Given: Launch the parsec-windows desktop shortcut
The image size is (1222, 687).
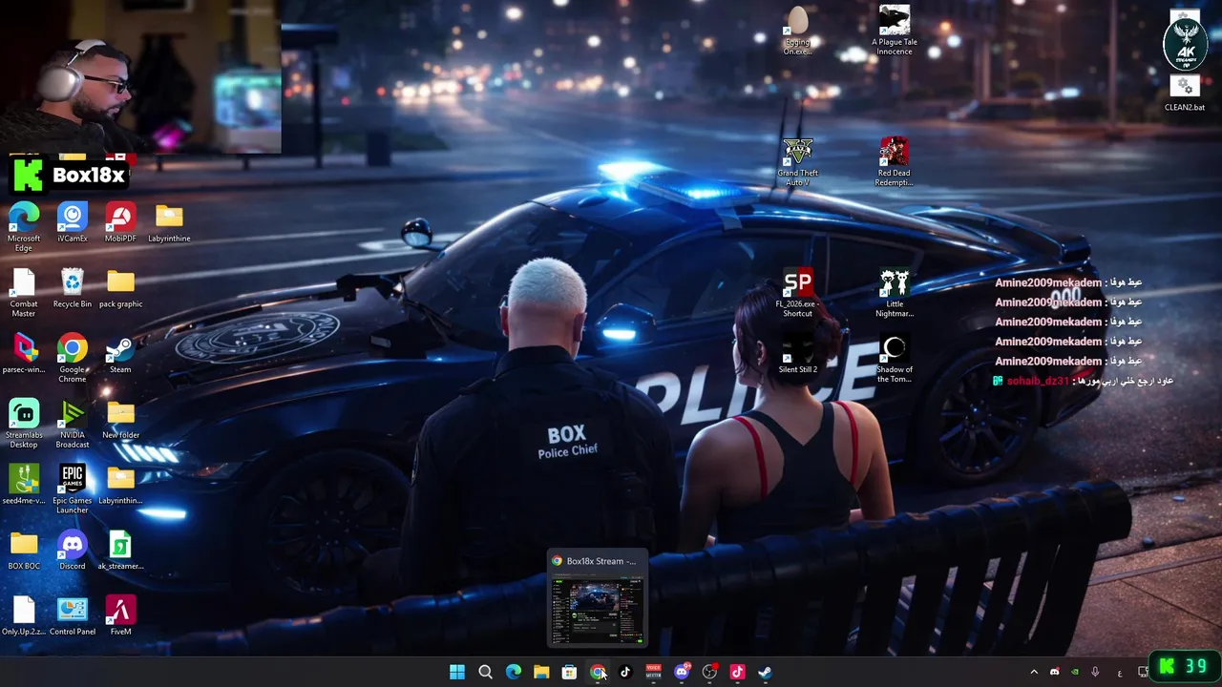Looking at the screenshot, I should [24, 354].
